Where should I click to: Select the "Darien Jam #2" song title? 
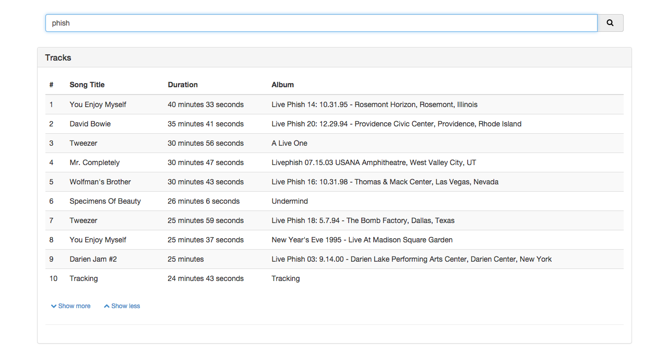click(x=93, y=259)
